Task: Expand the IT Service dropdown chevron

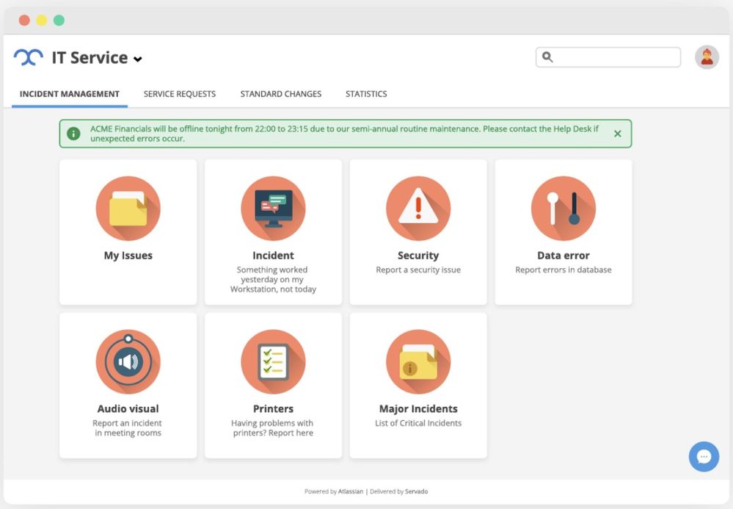Action: [137, 59]
